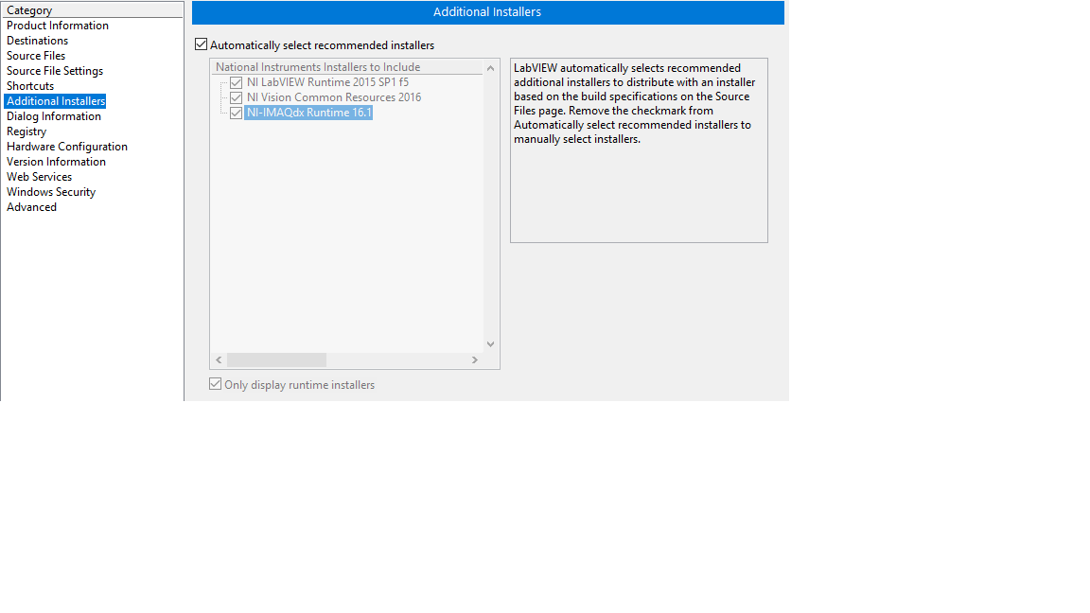This screenshot has height=613, width=1090.
Task: Select the Registry category
Action: tap(26, 131)
